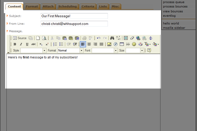Insert a table into message

(x=122, y=44)
